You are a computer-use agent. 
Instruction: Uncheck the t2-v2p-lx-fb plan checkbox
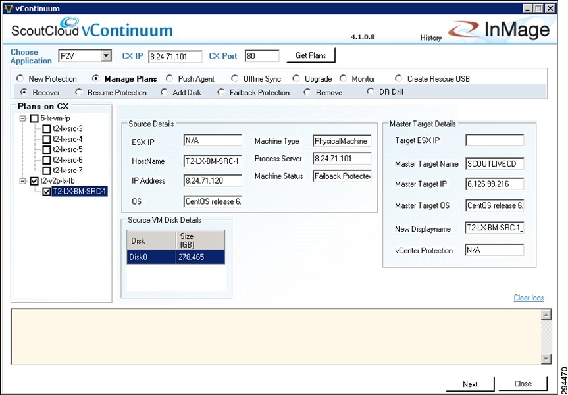coord(34,181)
